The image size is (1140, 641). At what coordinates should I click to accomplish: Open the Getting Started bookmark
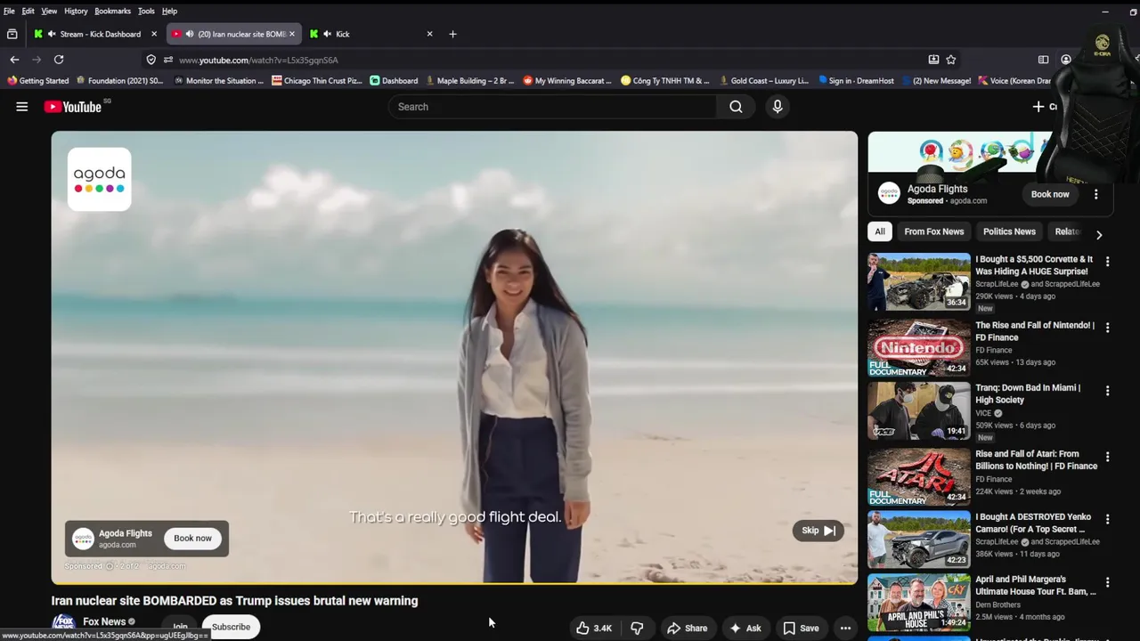38,80
